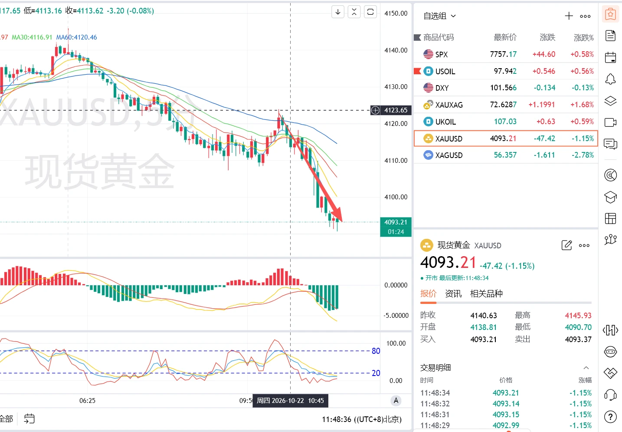This screenshot has width=622, height=432.
Task: Sort by the 商品代码 column header
Action: point(439,37)
